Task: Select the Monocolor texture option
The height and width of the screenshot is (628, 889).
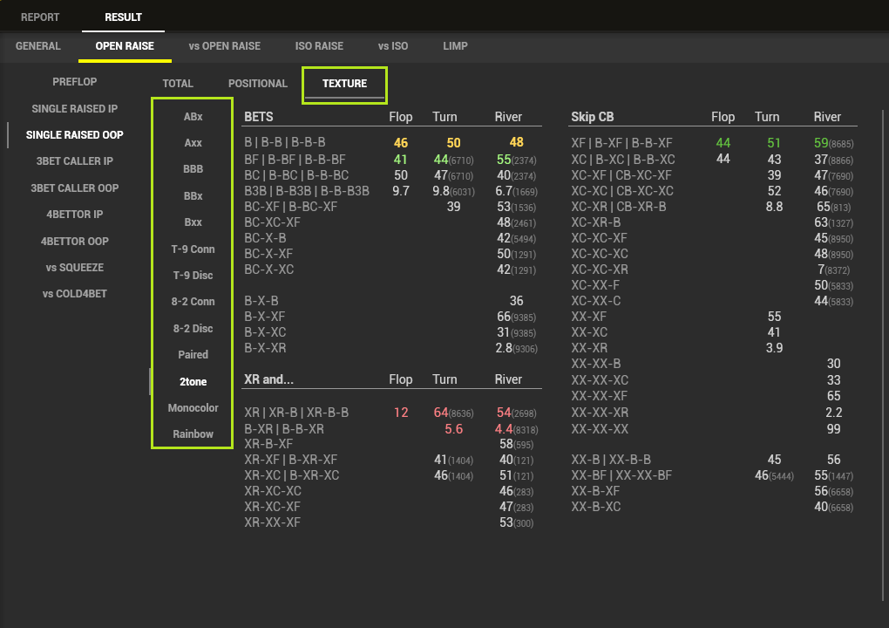Action: [x=193, y=408]
